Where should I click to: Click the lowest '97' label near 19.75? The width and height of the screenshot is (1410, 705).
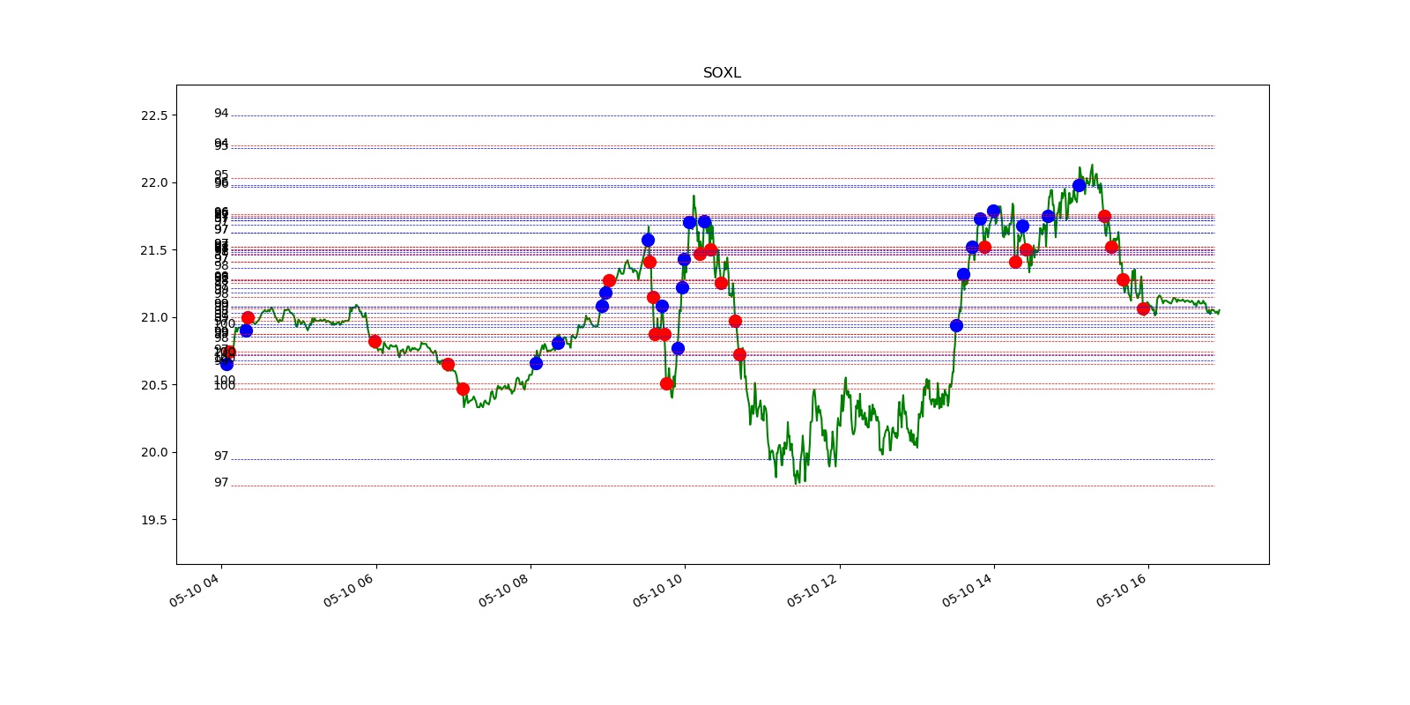pos(221,483)
